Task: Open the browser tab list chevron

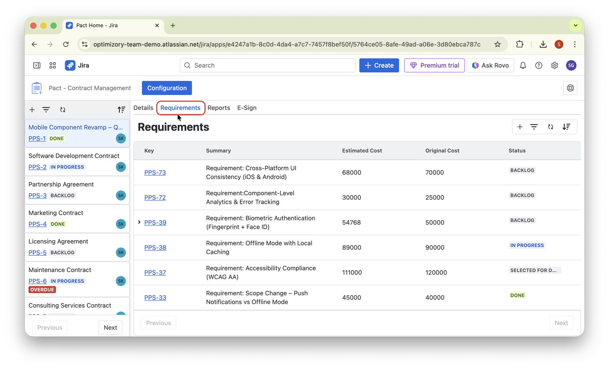Action: point(576,25)
